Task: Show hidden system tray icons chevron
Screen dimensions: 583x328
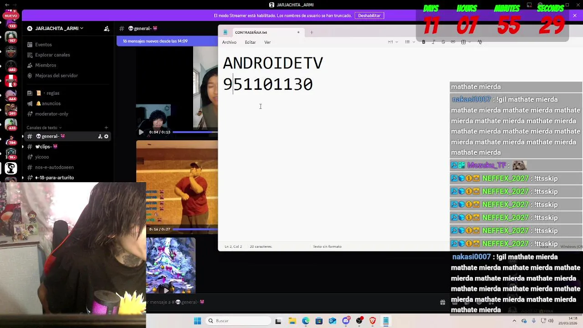Action: coord(515,321)
